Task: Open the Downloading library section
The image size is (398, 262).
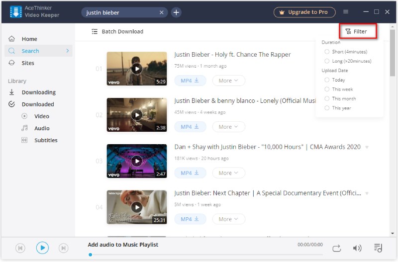Action: 38,92
